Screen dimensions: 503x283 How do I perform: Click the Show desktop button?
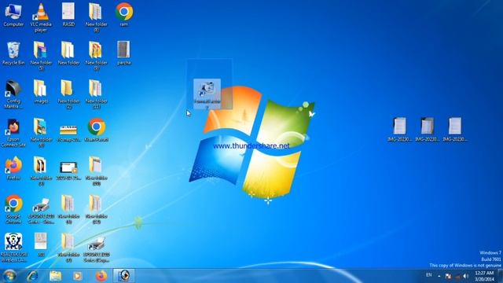tap(501, 276)
